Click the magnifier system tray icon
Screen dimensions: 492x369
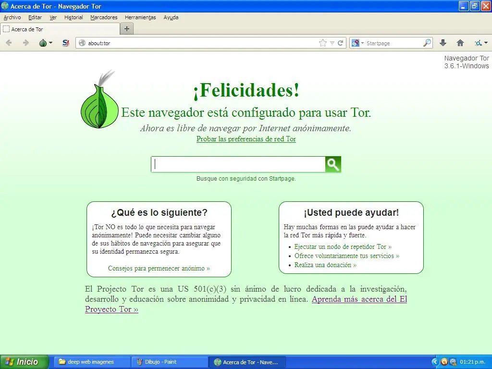(453, 362)
